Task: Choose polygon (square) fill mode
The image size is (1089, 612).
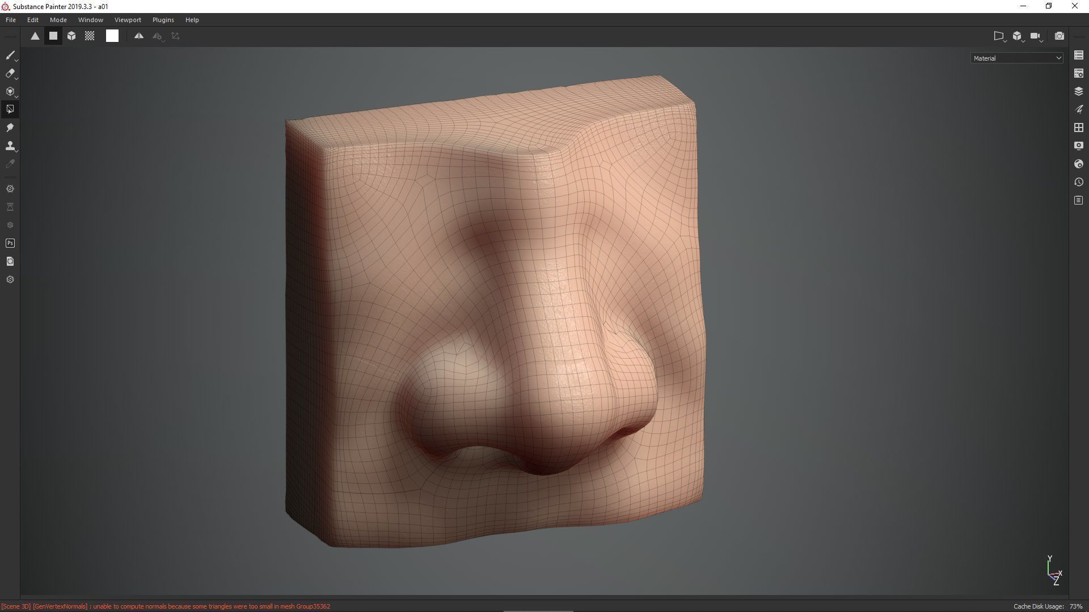Action: click(x=53, y=36)
